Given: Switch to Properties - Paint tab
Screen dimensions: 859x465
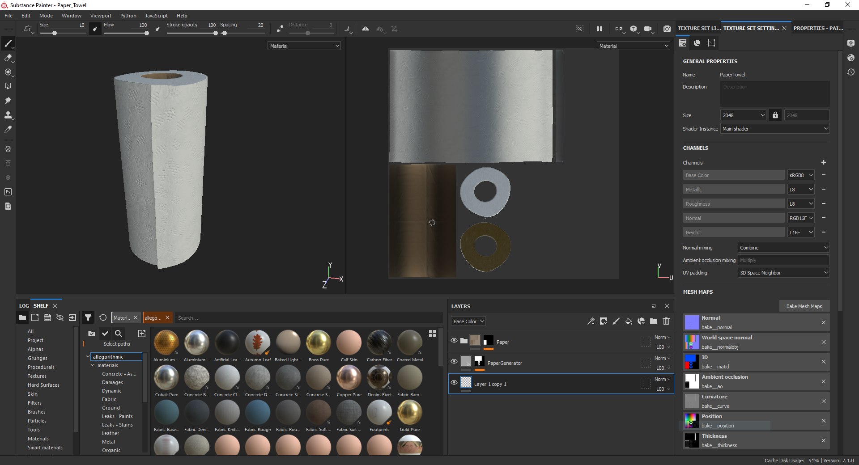Looking at the screenshot, I should point(818,28).
